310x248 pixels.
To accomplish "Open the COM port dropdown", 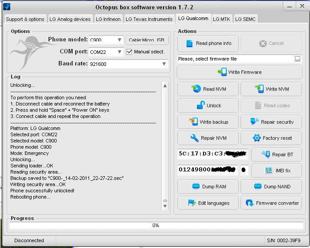I will [x=119, y=52].
